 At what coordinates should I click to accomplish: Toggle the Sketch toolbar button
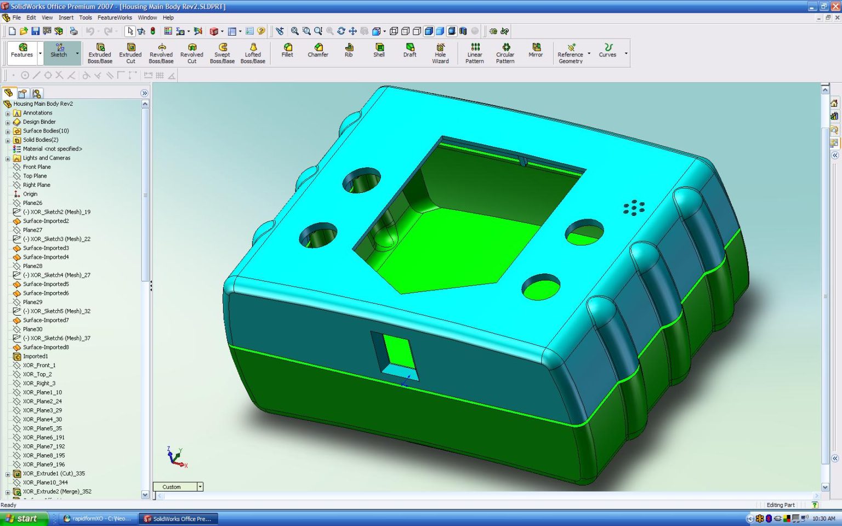tap(59, 50)
